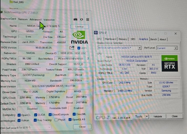The width and height of the screenshot is (187, 134).
Task: Select the Graphics tab in CPU-Z
Action: (x=143, y=39)
